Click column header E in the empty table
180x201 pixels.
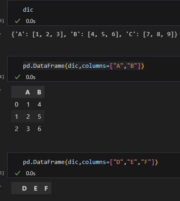click(36, 188)
